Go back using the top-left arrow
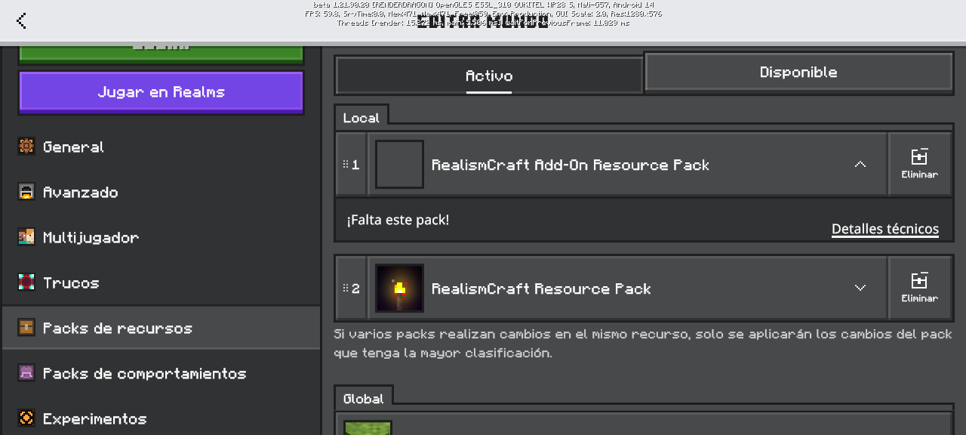 [x=21, y=21]
